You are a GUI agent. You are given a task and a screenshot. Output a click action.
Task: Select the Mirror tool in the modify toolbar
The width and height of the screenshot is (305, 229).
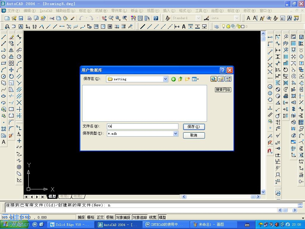(11, 50)
